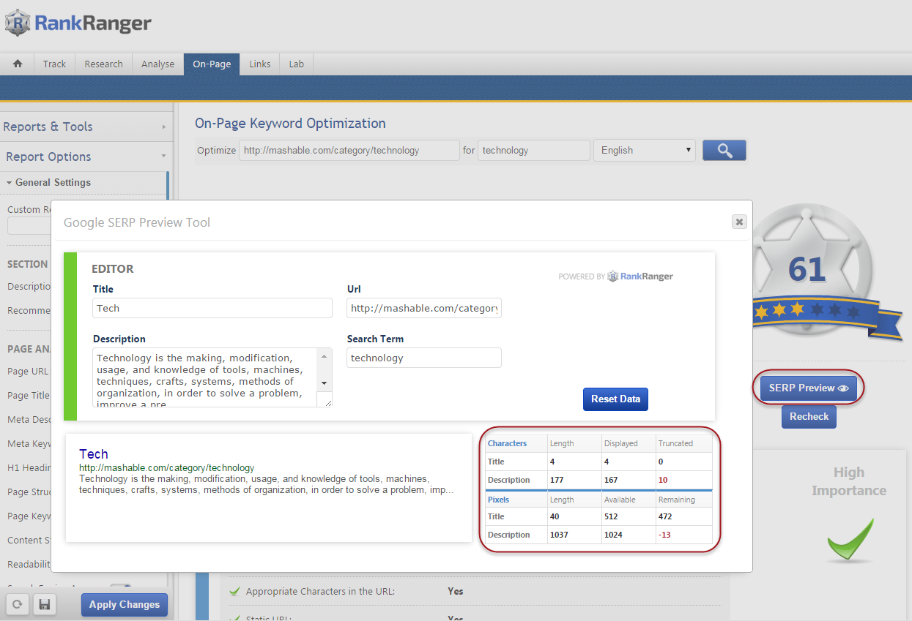
Task: Click the green High Importance checkmark
Action: click(x=850, y=540)
